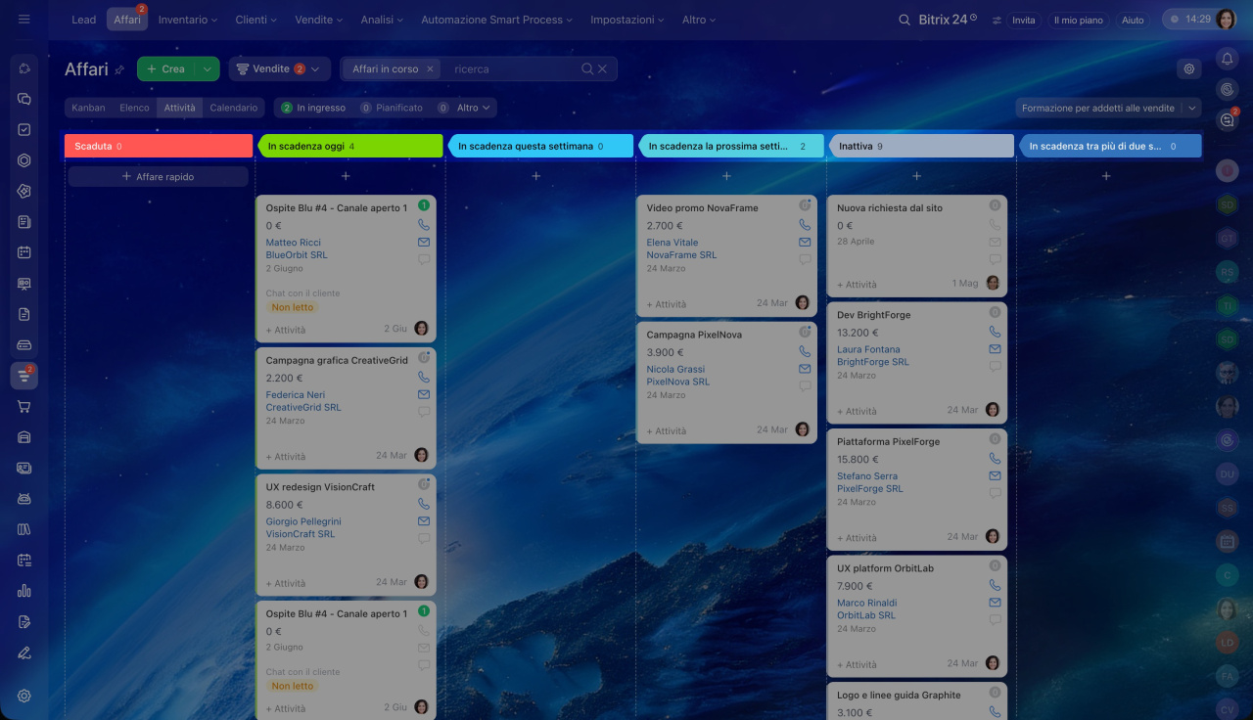
Task: Open the calendar icon in the left sidebar
Action: coord(24,252)
